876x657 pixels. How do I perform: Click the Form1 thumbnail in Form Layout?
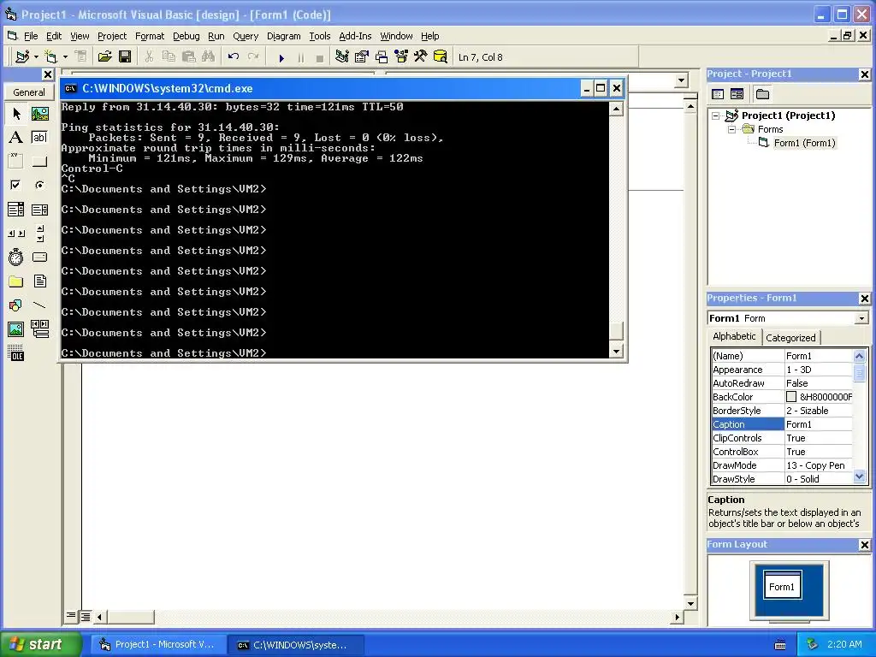(x=782, y=585)
